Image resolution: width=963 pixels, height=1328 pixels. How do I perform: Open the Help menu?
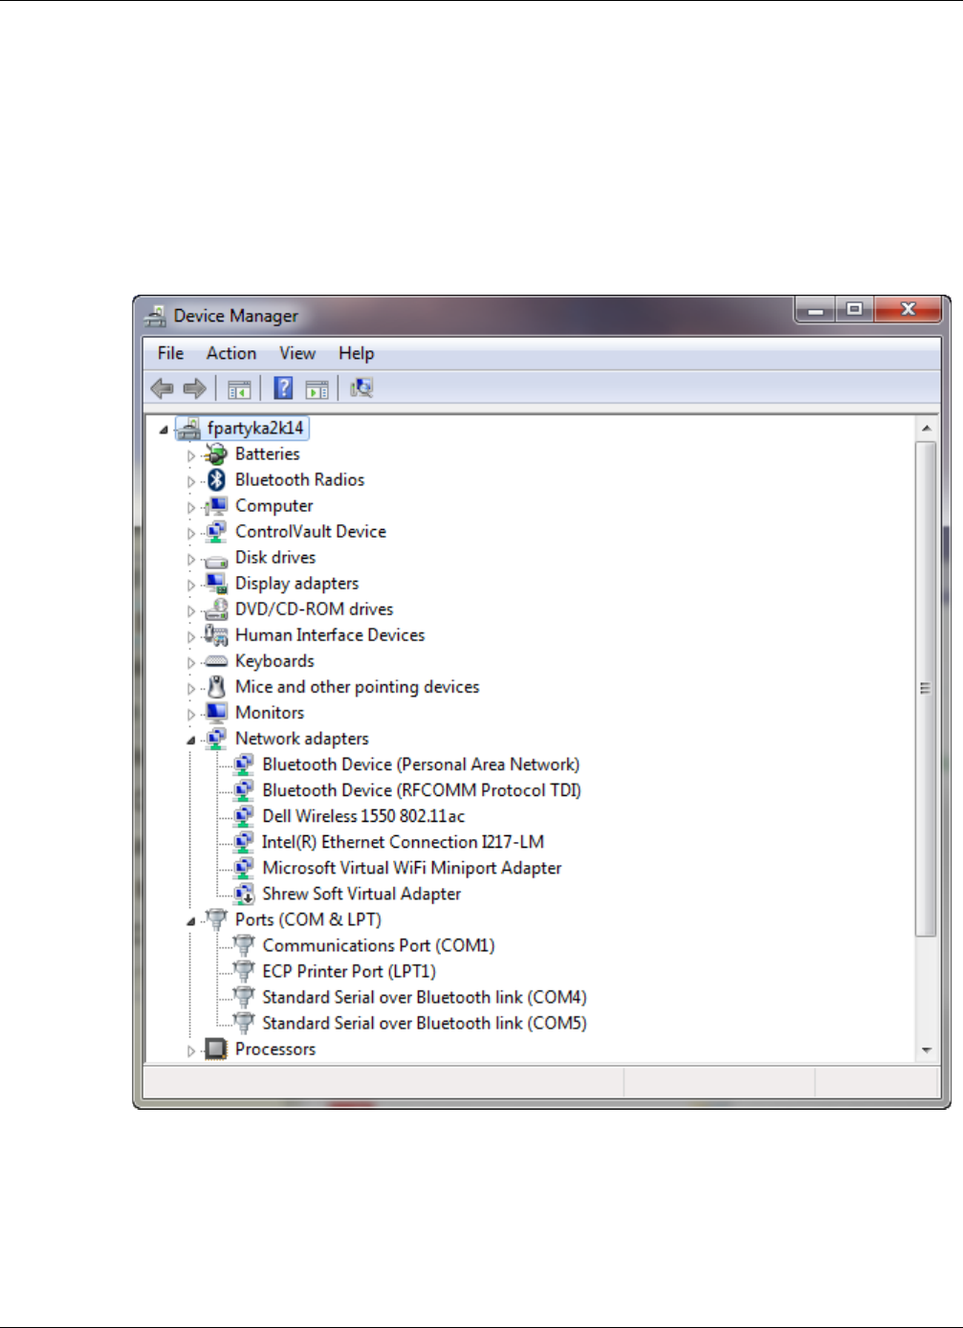(356, 353)
